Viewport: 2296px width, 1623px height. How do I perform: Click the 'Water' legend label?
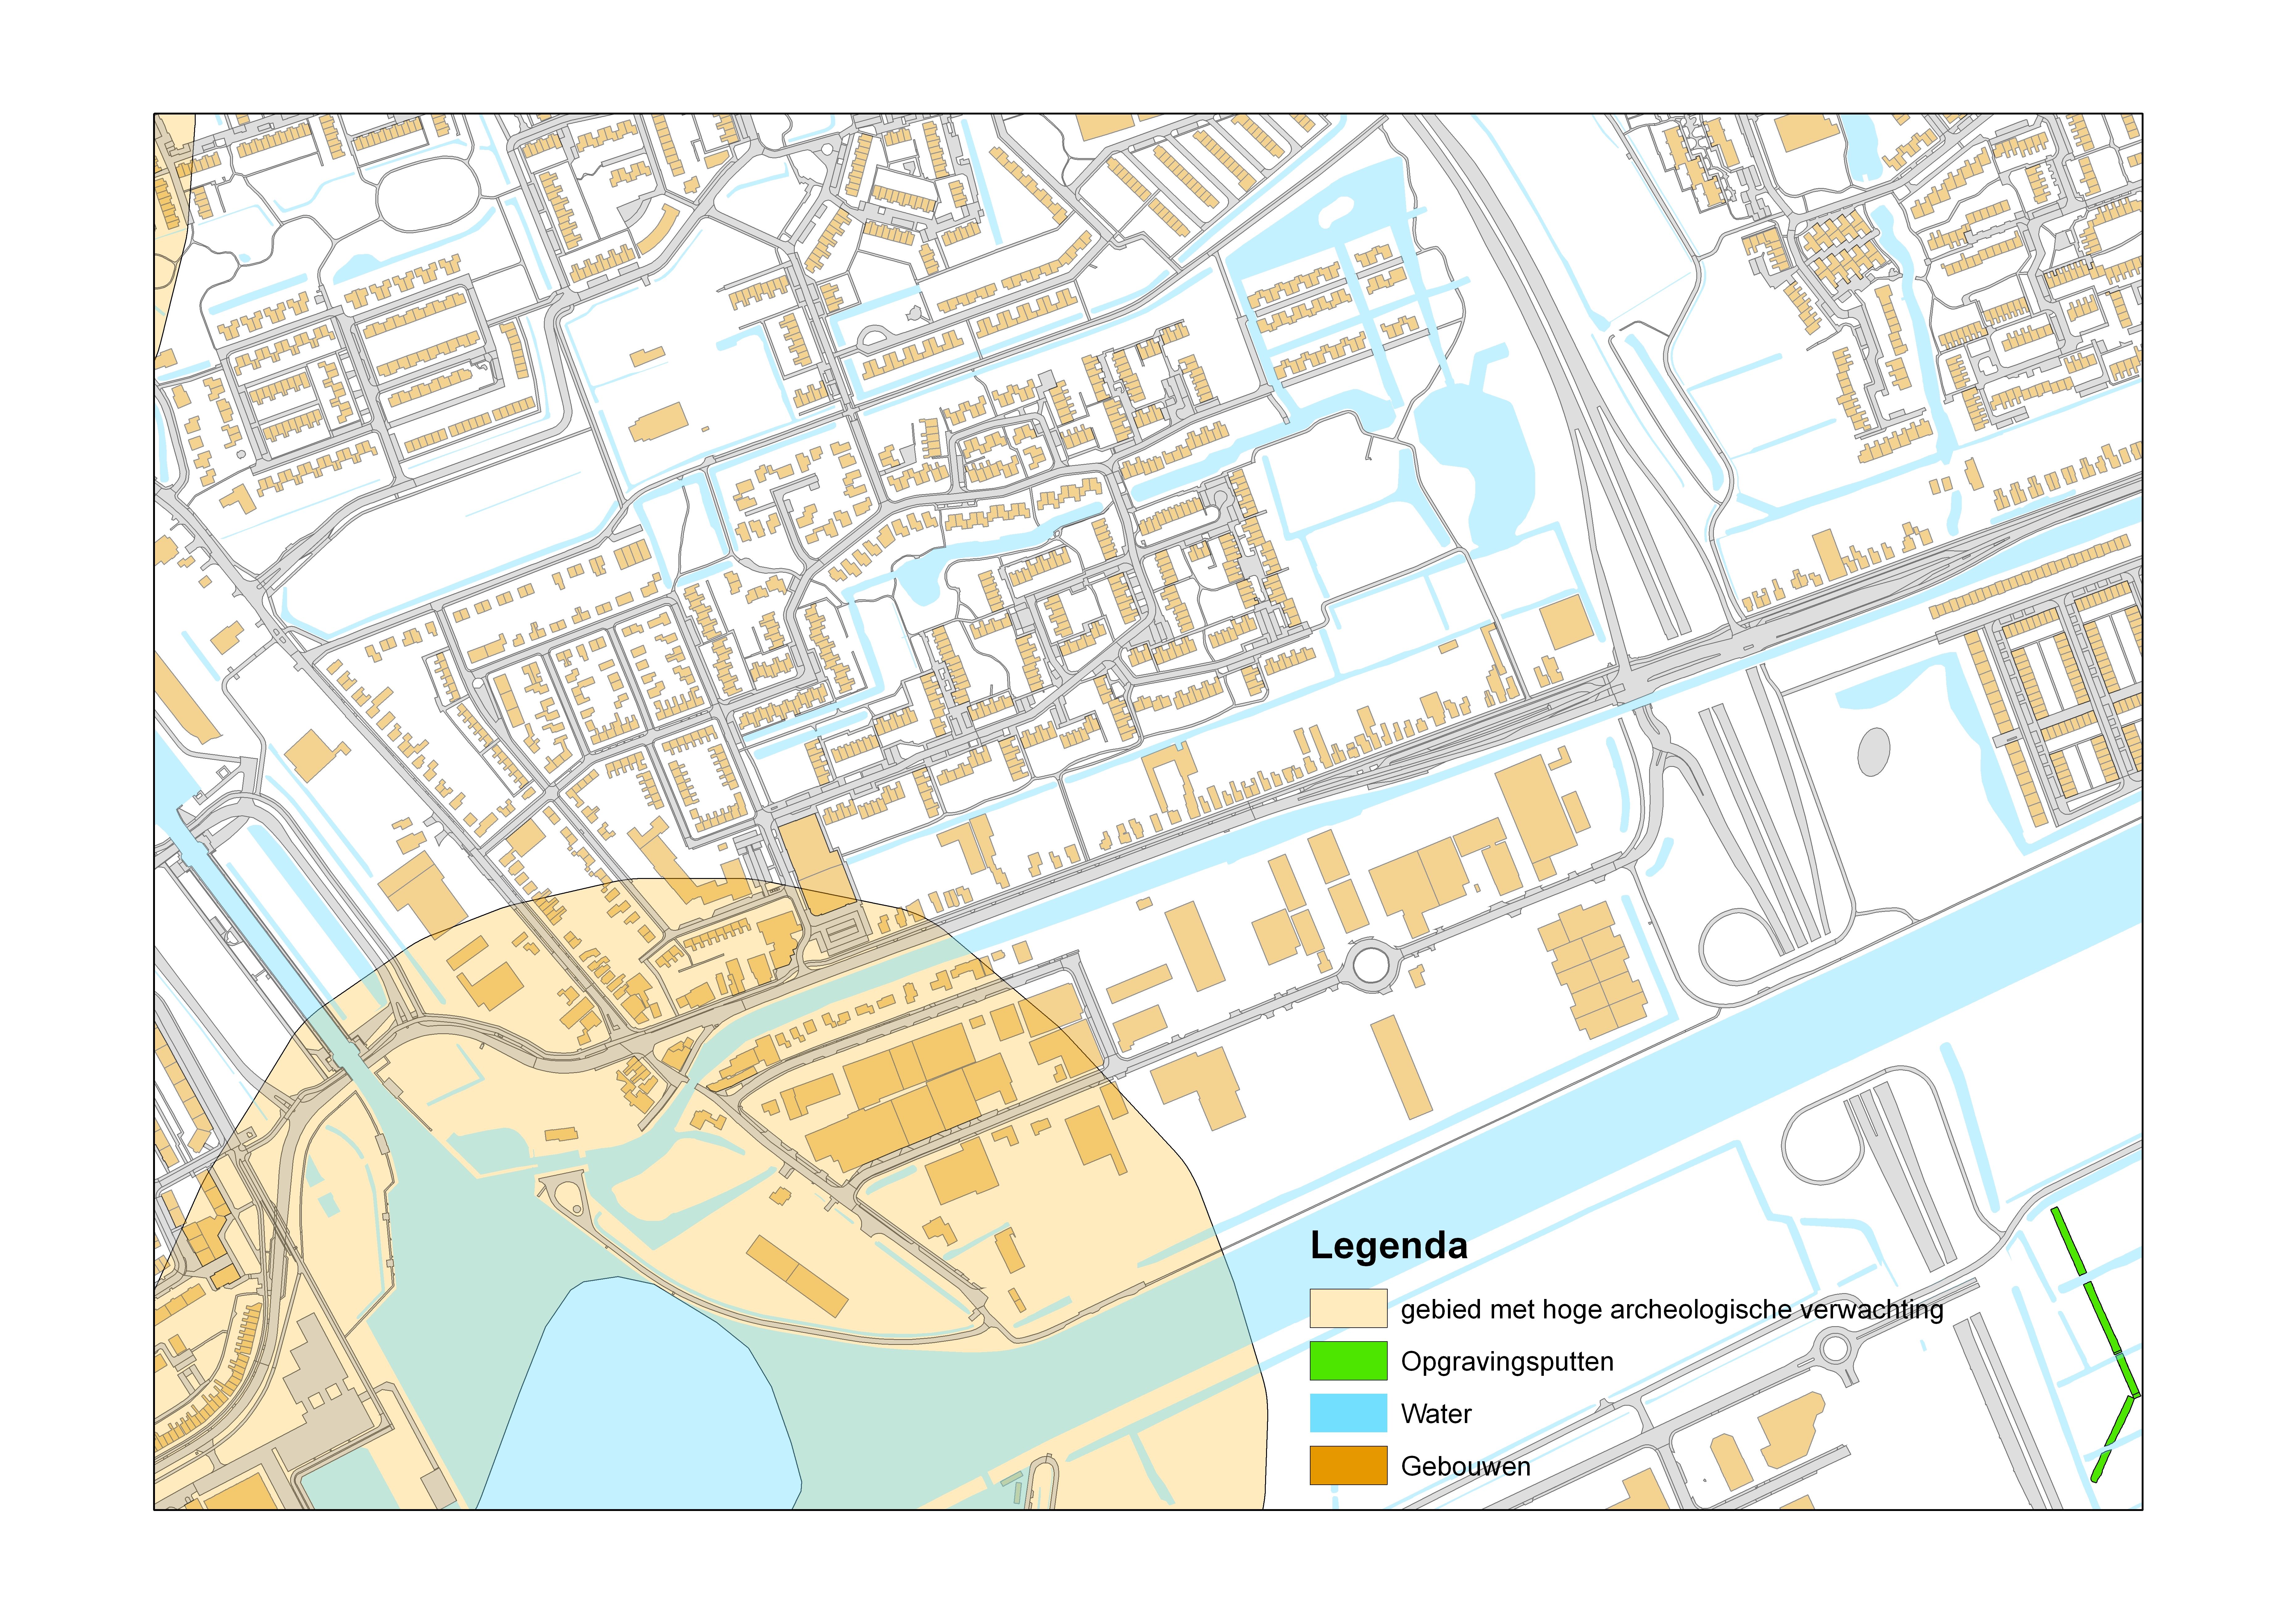click(1436, 1414)
